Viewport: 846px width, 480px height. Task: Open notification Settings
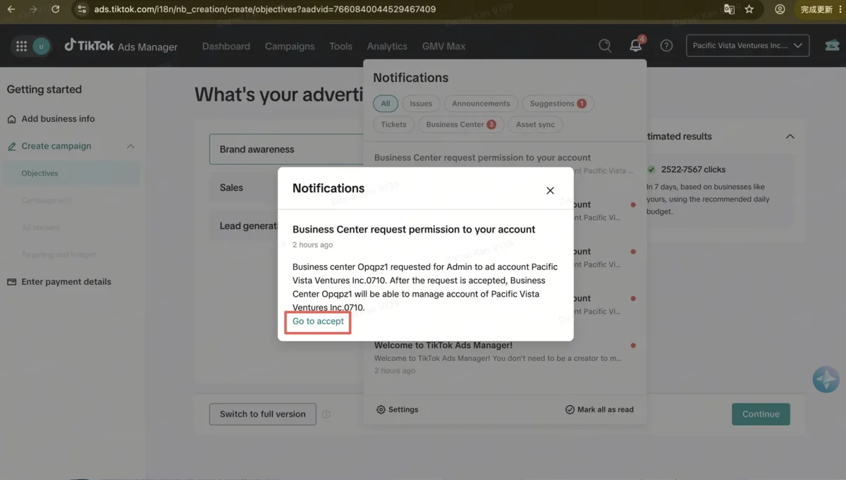pos(398,410)
